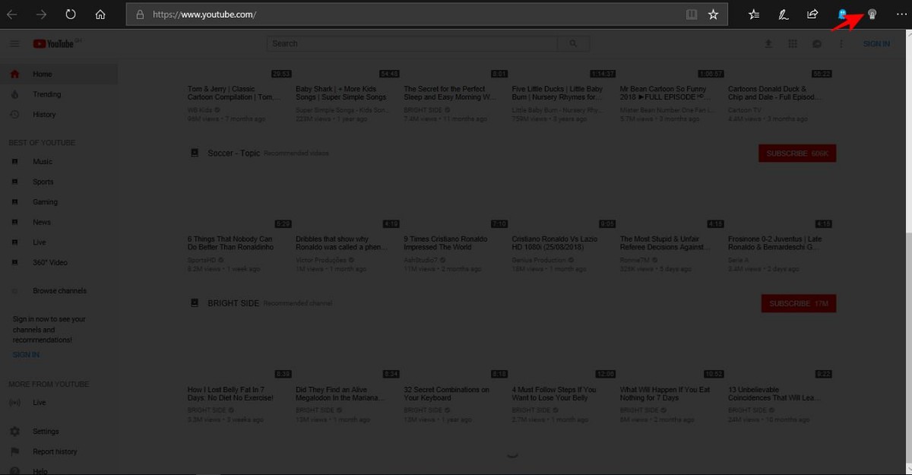
Task: Open The Secret for the Perfect Sleep video
Action: tap(450, 93)
